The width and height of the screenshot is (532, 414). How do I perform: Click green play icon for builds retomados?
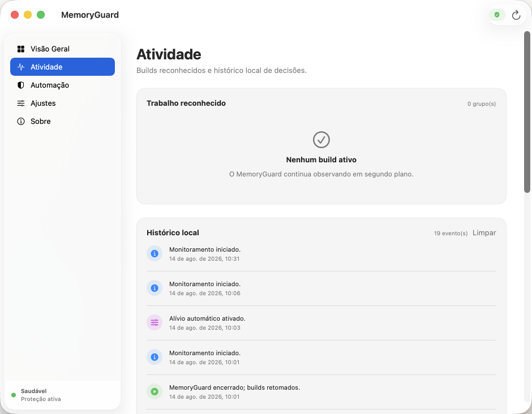click(155, 391)
